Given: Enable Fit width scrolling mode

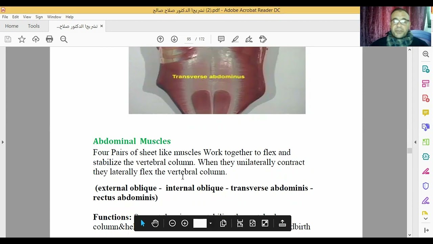Looking at the screenshot, I should click(x=240, y=223).
